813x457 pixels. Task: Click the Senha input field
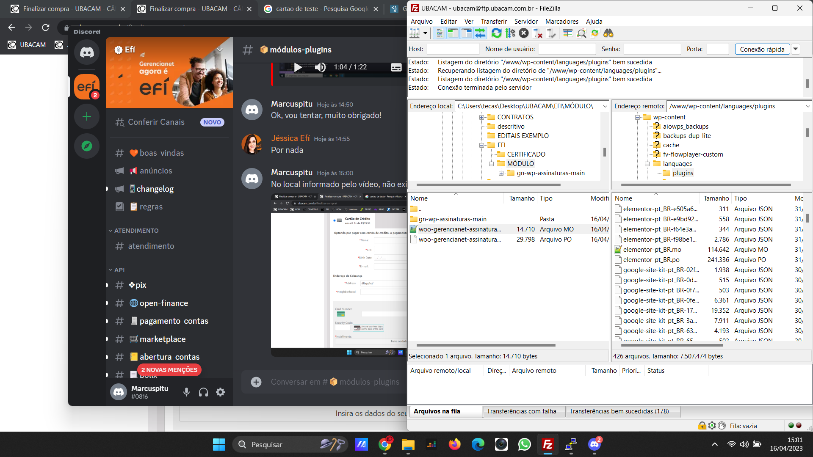point(652,49)
